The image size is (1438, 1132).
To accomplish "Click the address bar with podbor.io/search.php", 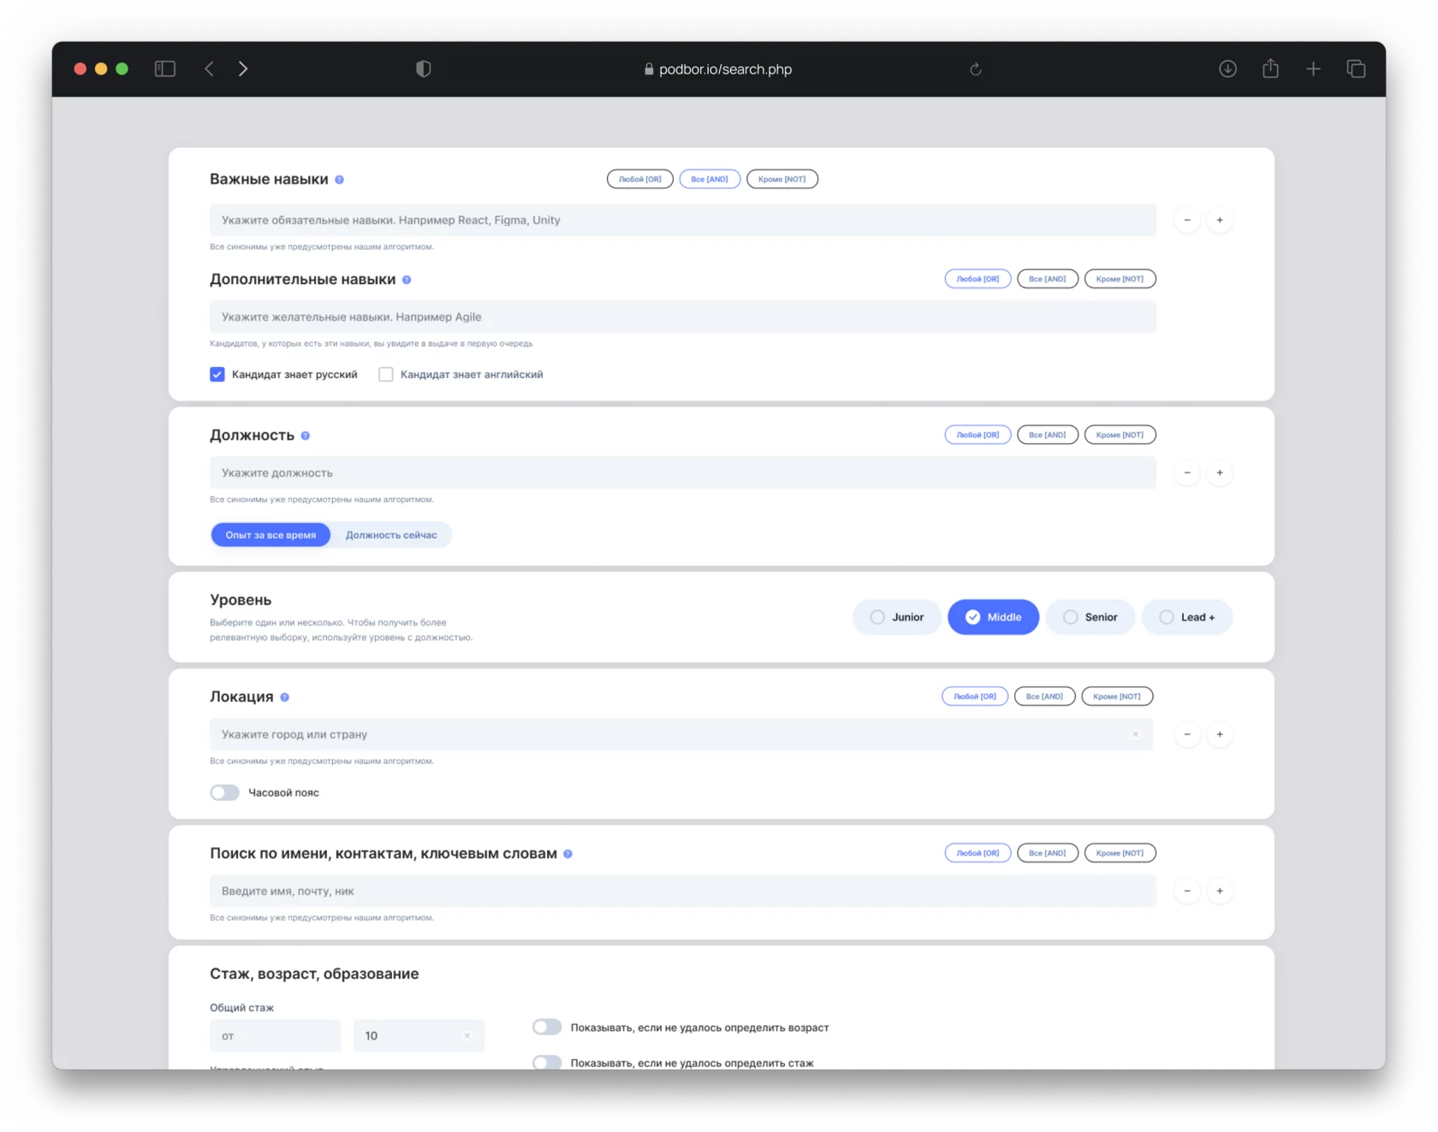I will tap(718, 69).
